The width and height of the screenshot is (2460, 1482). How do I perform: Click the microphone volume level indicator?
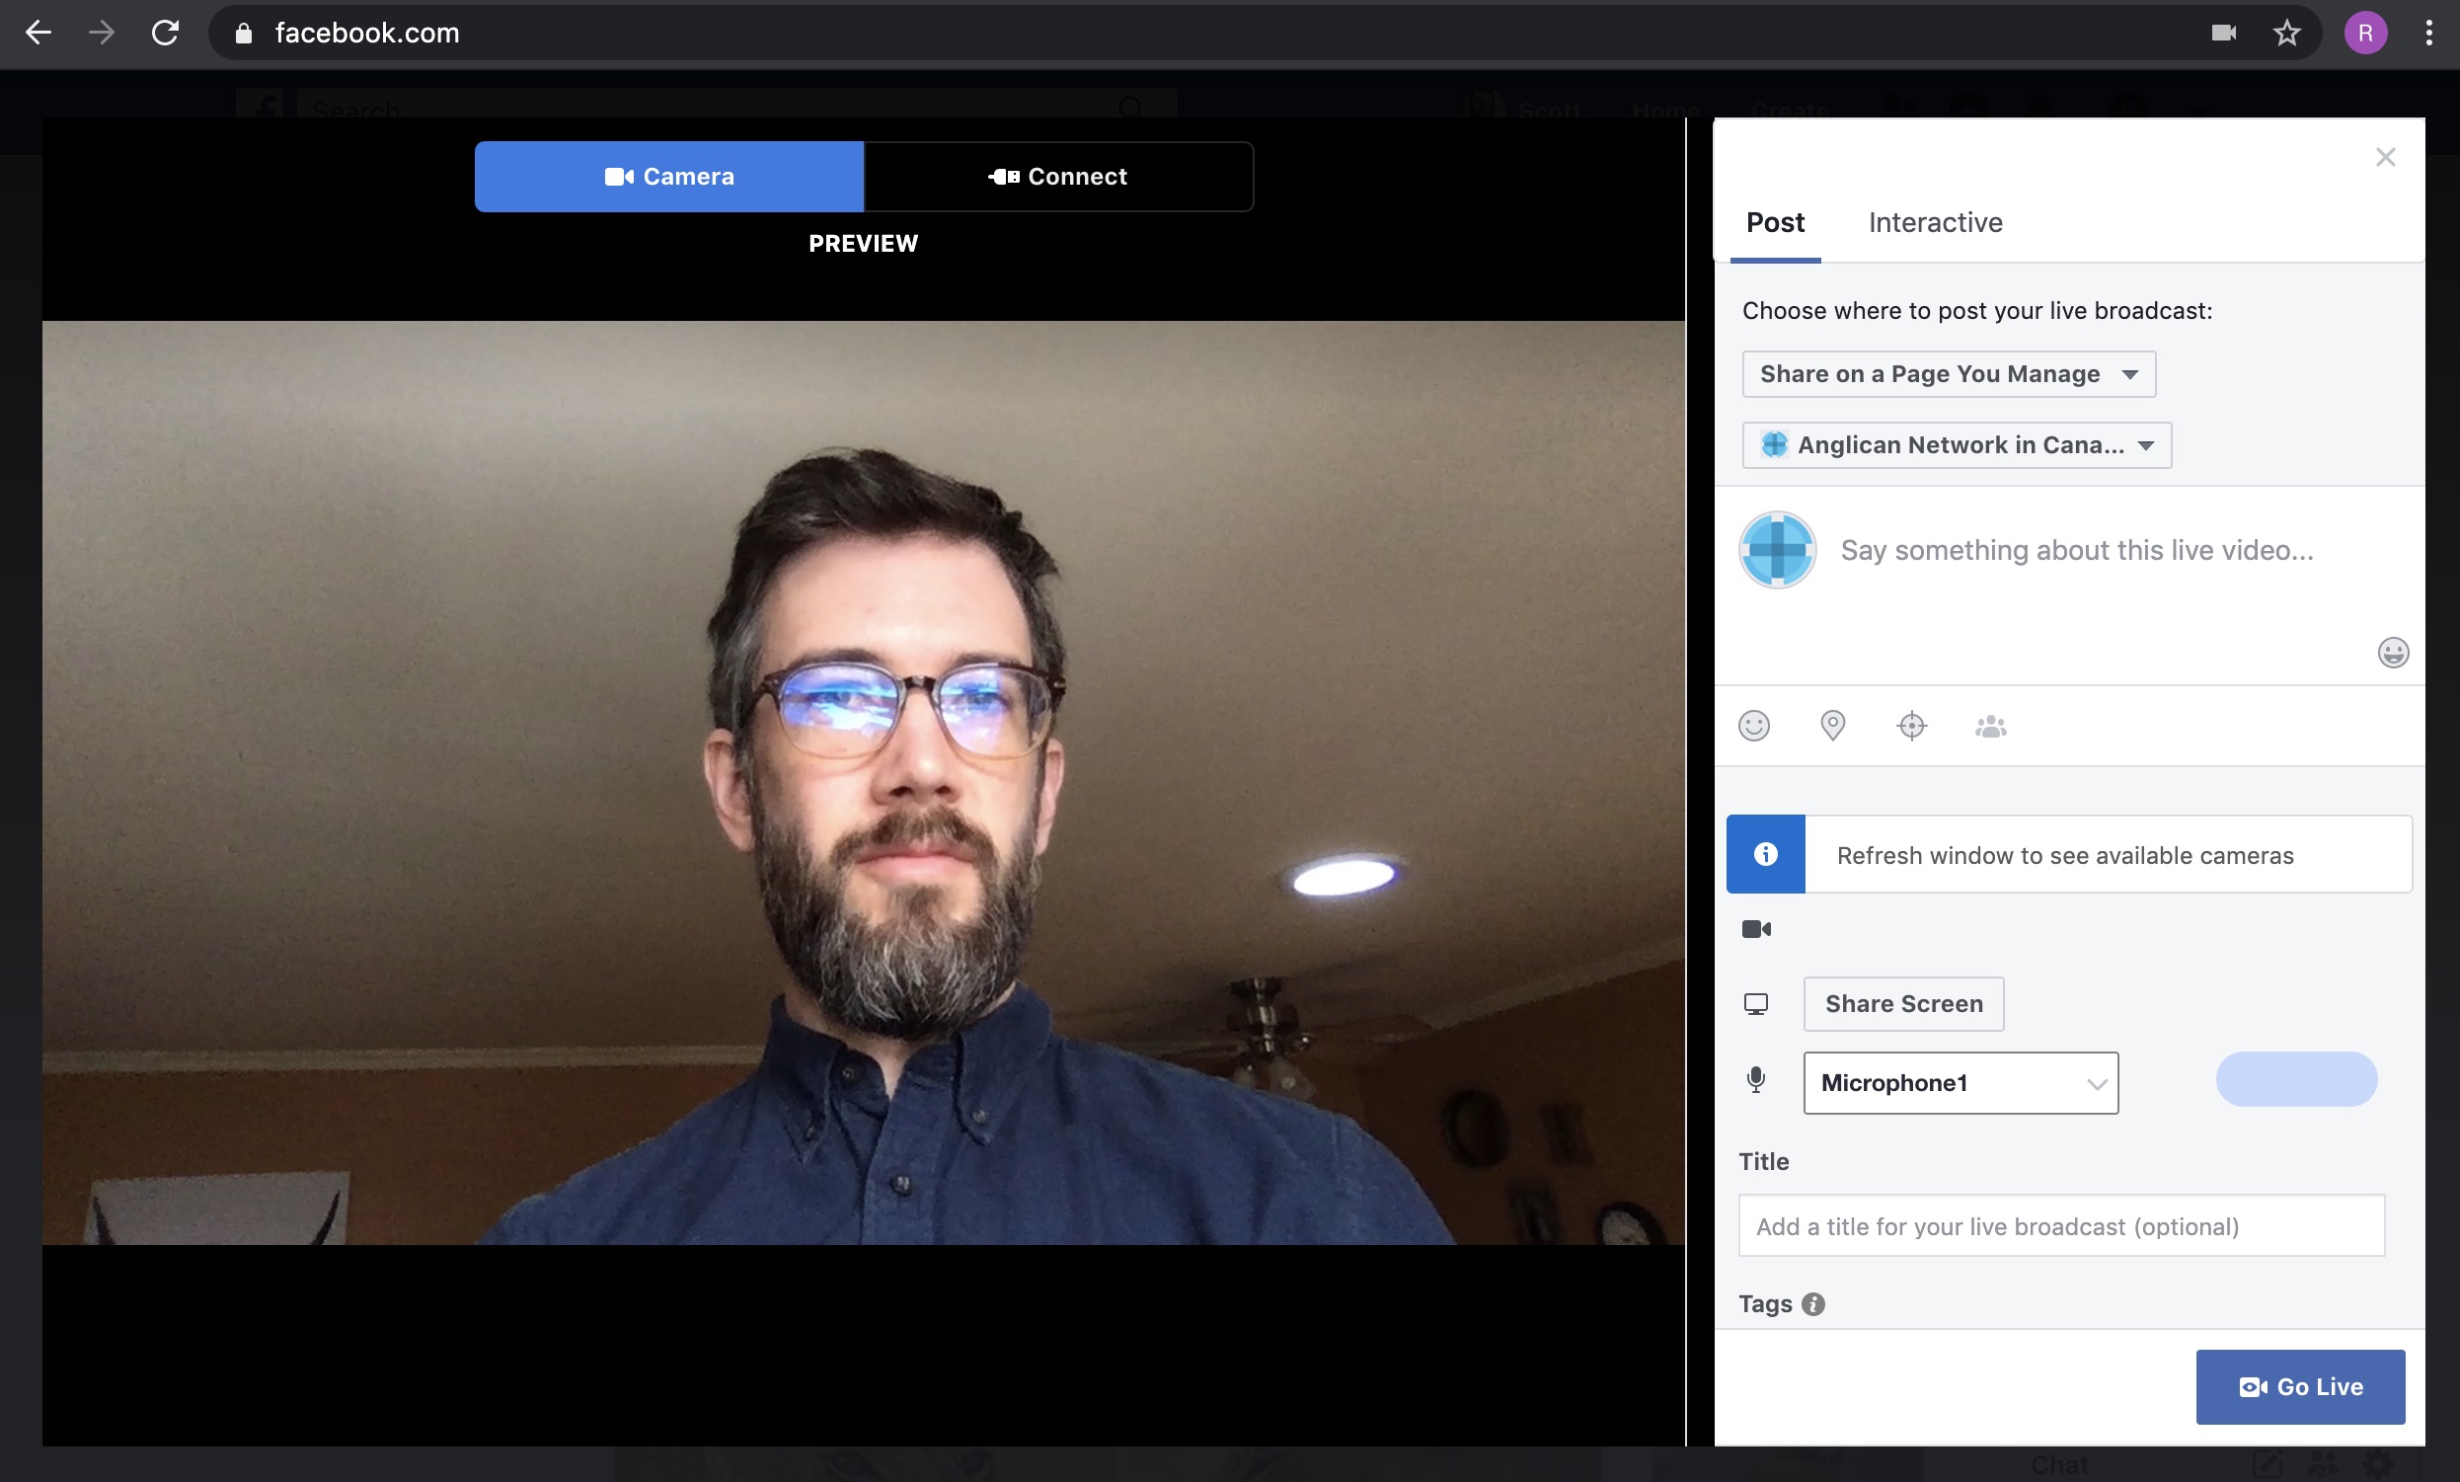[x=2295, y=1078]
